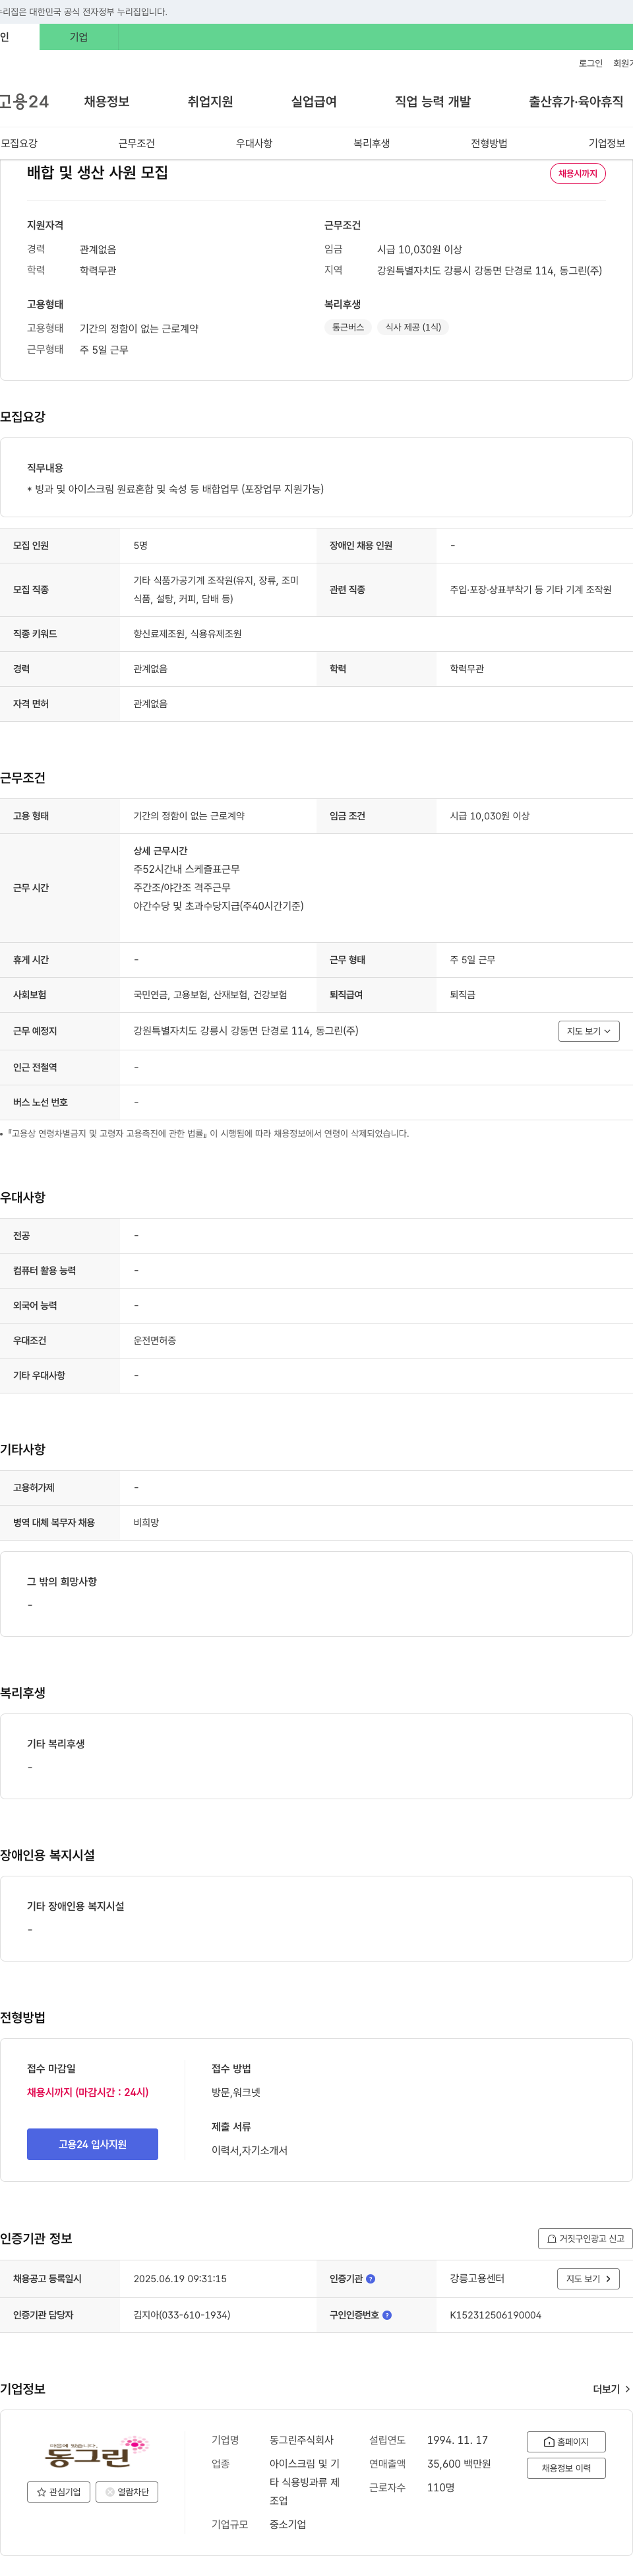This screenshot has height=2556, width=633.
Task: Open the 채용정보 menu
Action: tap(106, 101)
